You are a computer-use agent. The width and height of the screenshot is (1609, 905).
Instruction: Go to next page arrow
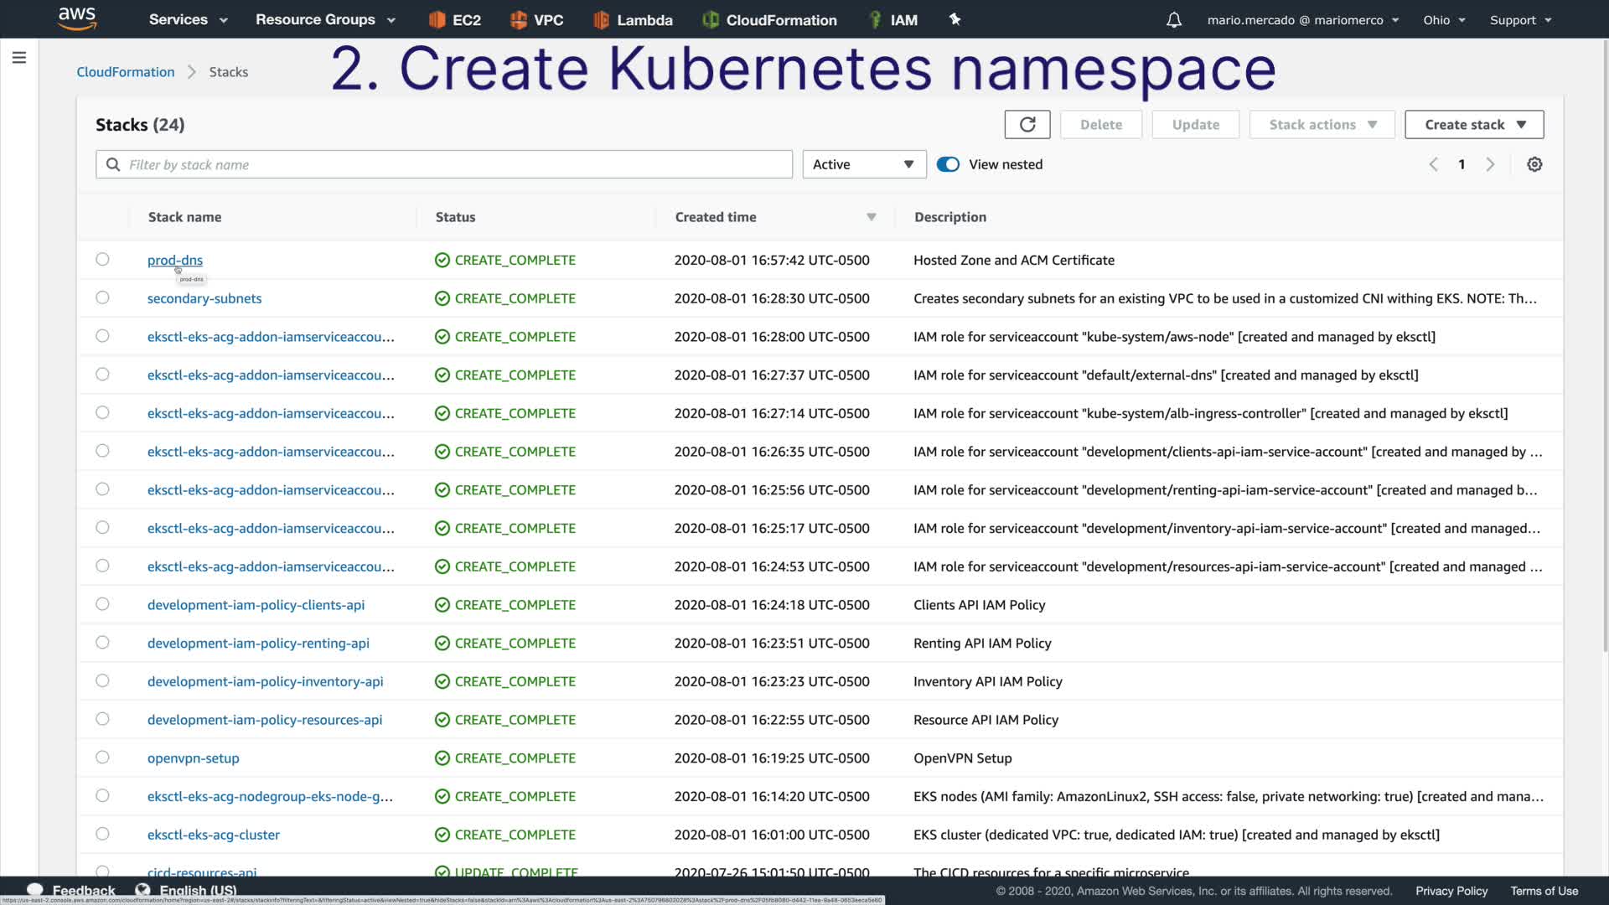click(x=1490, y=165)
